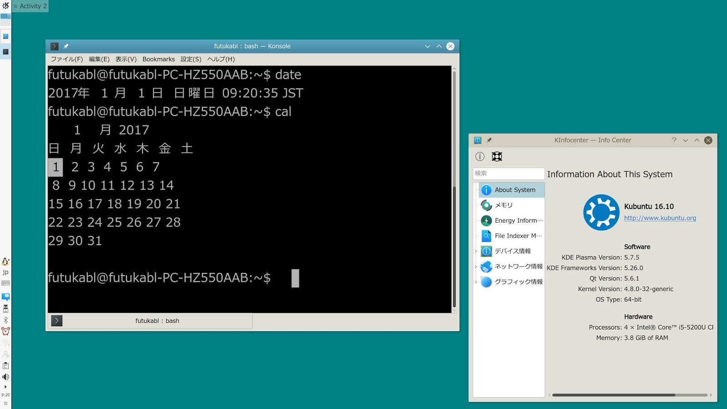Open the 表示(V) menu in Konsole
Screen dimensions: 727x409
pos(126,59)
